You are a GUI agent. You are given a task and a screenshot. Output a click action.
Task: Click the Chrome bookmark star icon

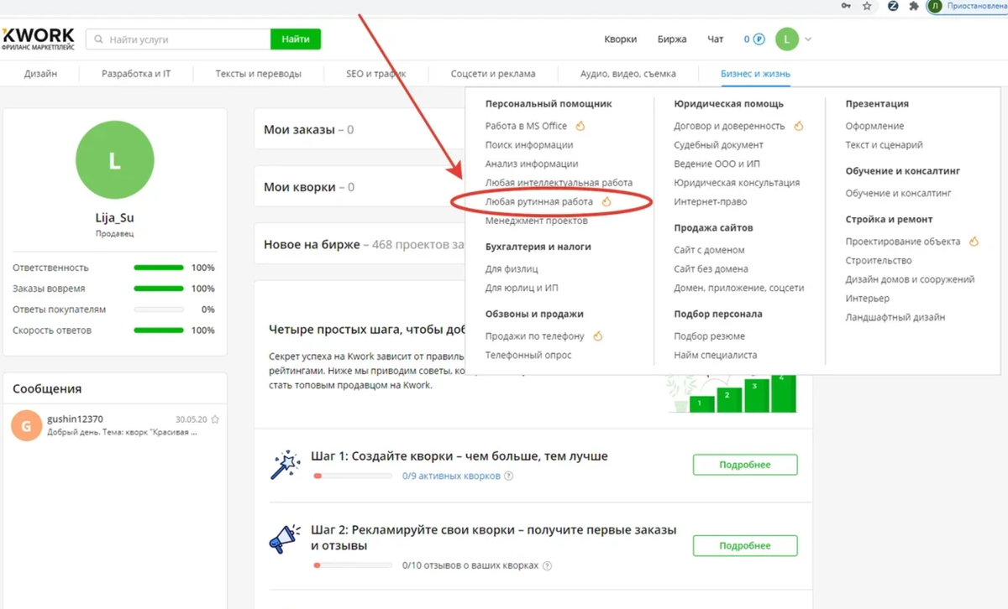click(x=867, y=6)
